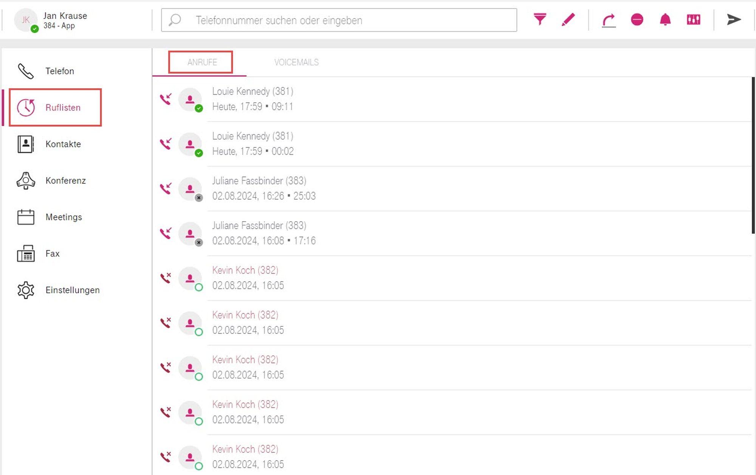The height and width of the screenshot is (475, 756).
Task: Open Kontakte address book
Action: coord(63,144)
